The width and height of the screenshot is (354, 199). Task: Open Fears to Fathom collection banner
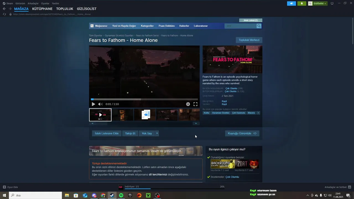coord(146,151)
